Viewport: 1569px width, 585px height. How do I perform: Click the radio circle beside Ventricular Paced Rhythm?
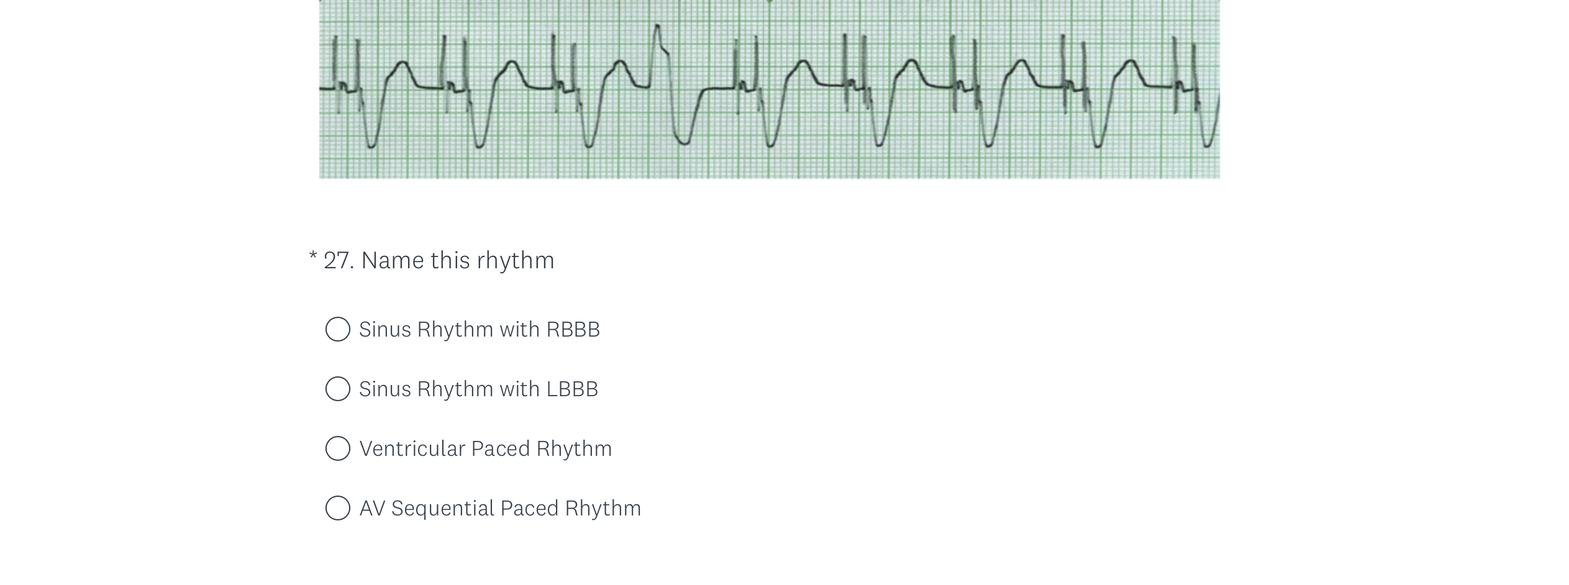[338, 448]
